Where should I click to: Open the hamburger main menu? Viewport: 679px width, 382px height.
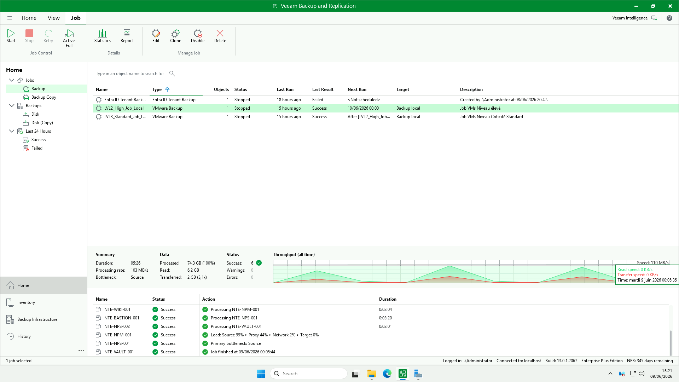pyautogui.click(x=10, y=18)
